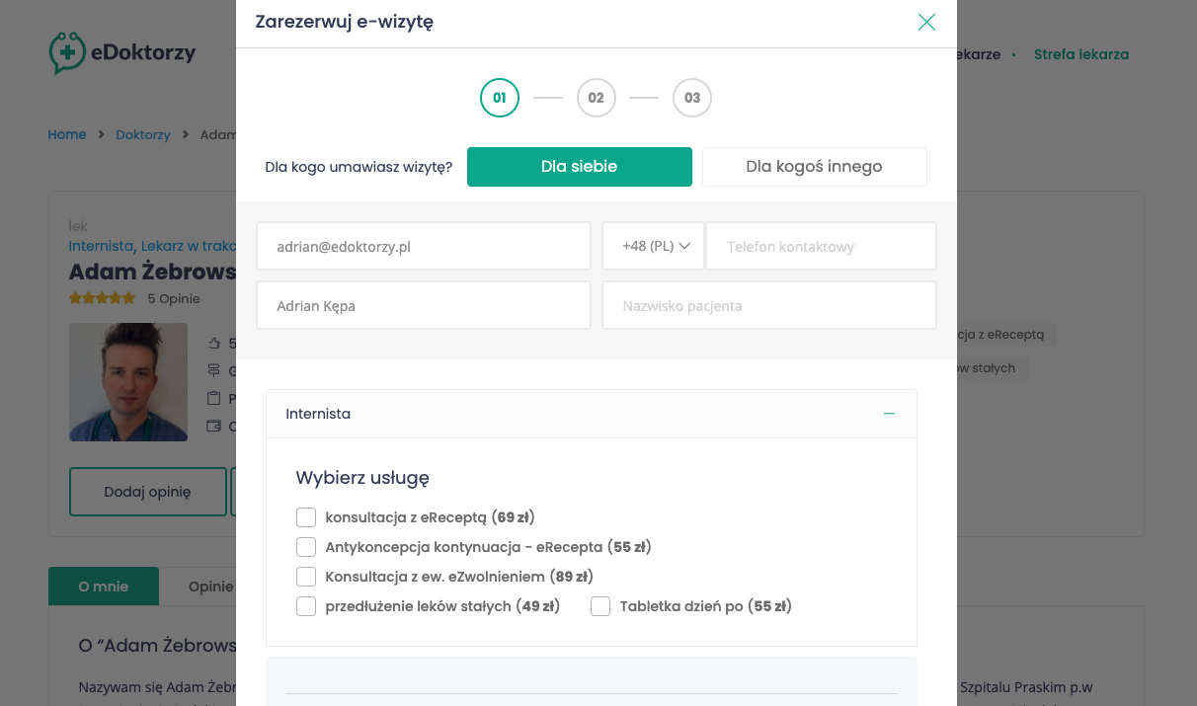Click the Home breadcrumb link
This screenshot has width=1197, height=706.
(67, 134)
